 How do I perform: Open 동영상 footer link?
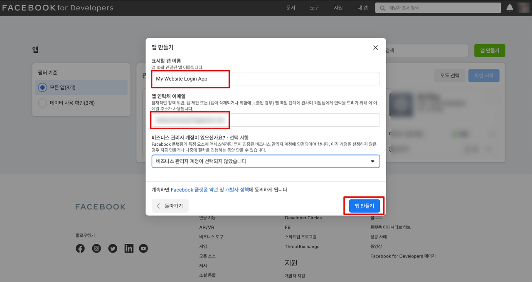tap(376, 246)
